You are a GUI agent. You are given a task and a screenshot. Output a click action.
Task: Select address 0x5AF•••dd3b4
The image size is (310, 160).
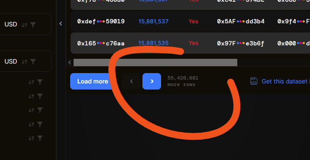pyautogui.click(x=241, y=21)
